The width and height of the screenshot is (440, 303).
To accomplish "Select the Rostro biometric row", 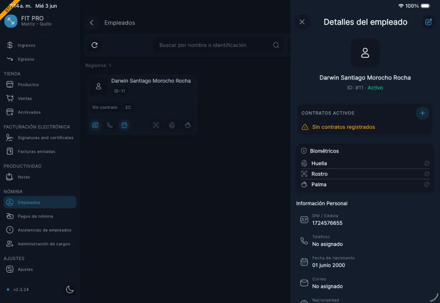I will [x=365, y=174].
